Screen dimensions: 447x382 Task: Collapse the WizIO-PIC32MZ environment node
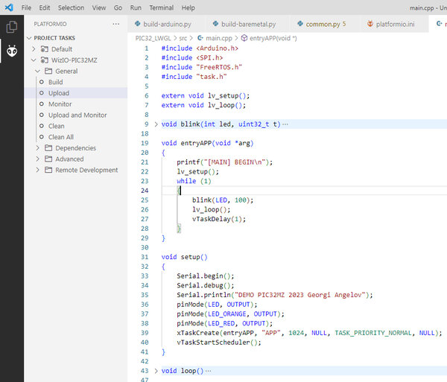click(x=34, y=60)
